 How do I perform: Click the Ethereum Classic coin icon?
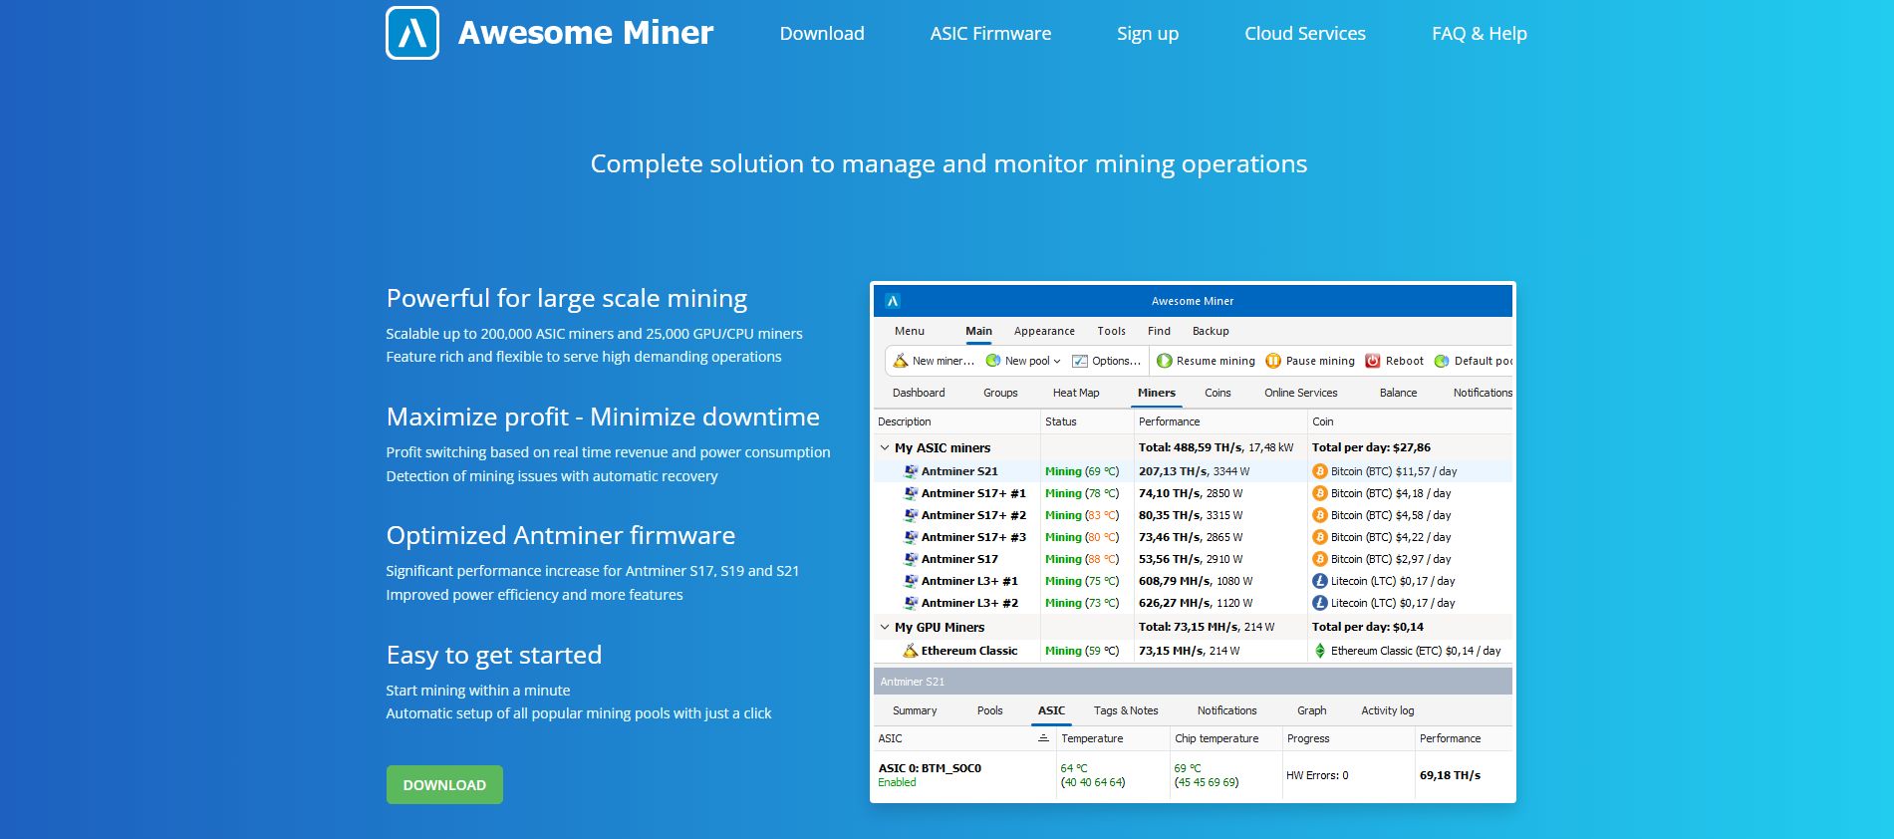tap(1320, 651)
